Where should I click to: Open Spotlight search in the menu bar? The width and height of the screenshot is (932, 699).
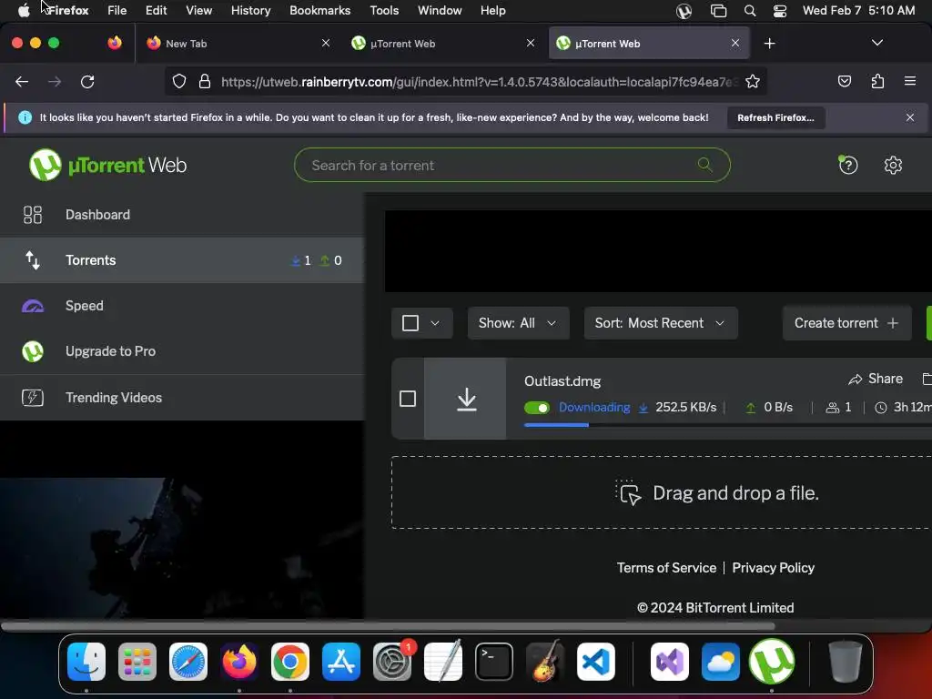(x=750, y=11)
